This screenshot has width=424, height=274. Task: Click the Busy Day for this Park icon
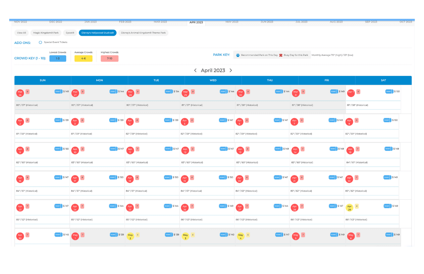281,55
